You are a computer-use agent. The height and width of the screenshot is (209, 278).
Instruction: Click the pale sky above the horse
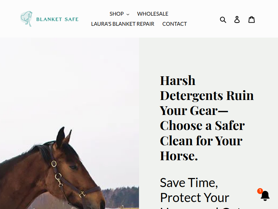(x=69, y=80)
